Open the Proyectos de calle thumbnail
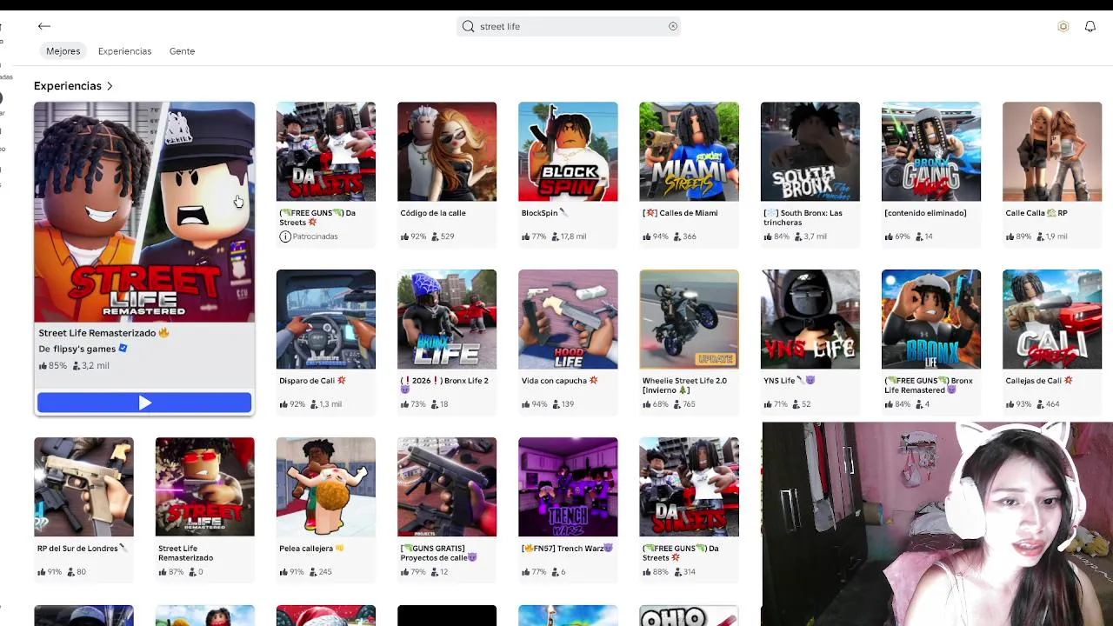Image resolution: width=1113 pixels, height=626 pixels. tap(447, 487)
